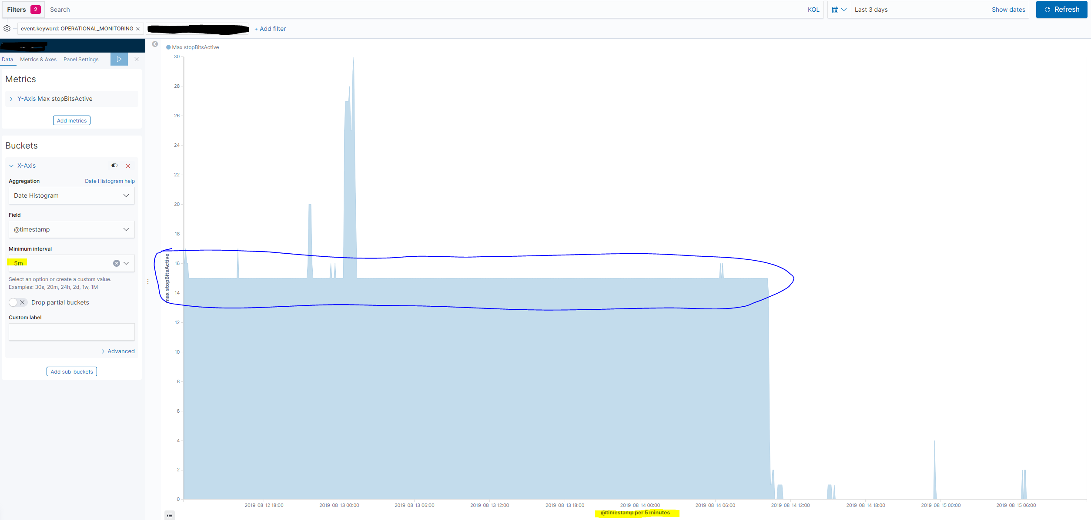Click the Refresh button
Screen dimensions: 1091x520
tap(1061, 10)
